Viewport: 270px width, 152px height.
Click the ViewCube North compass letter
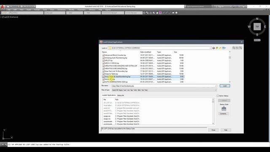point(257,19)
